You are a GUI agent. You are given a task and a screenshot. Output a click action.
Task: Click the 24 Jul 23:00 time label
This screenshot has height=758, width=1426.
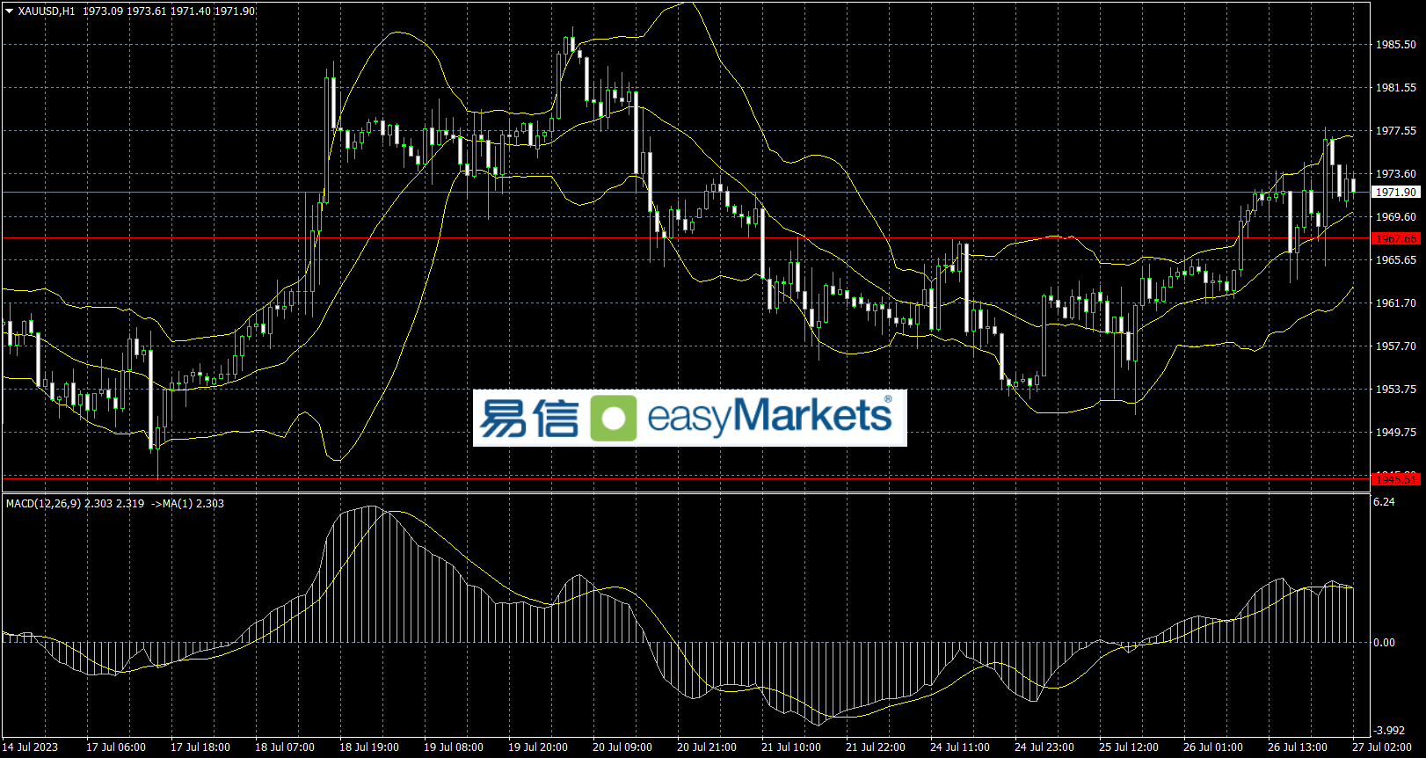click(1044, 747)
